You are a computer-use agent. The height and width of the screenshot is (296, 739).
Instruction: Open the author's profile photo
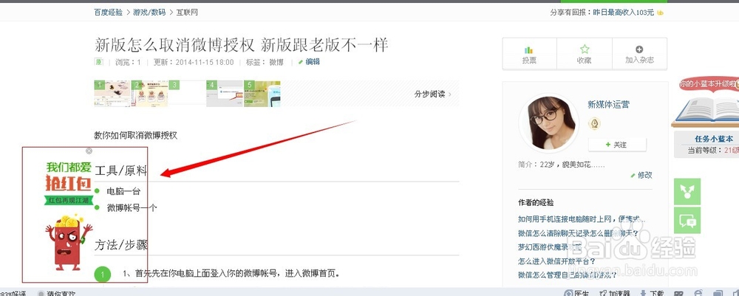pyautogui.click(x=548, y=123)
